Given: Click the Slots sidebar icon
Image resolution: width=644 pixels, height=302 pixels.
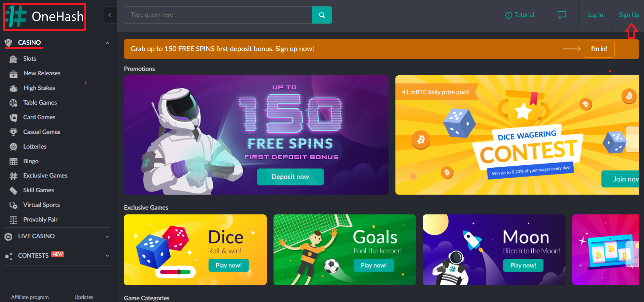Looking at the screenshot, I should [13, 59].
